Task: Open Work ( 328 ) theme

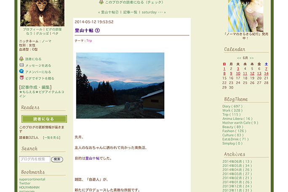Action: 232,110
